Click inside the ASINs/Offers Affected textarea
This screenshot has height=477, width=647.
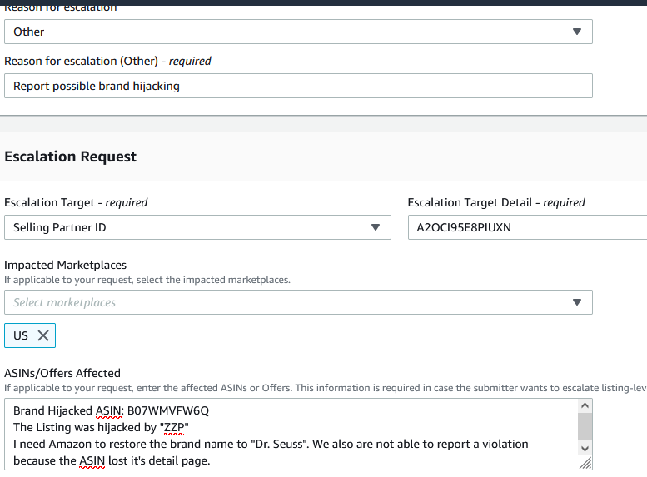click(291, 435)
